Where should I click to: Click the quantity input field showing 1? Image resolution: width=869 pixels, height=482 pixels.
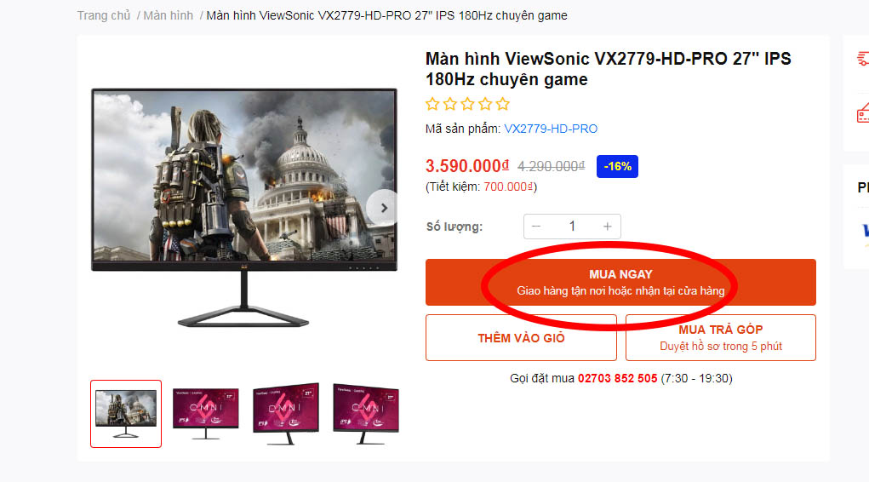click(572, 227)
